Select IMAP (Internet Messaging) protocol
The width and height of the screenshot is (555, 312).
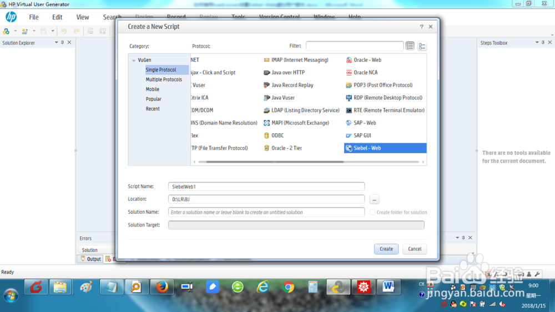coord(296,60)
